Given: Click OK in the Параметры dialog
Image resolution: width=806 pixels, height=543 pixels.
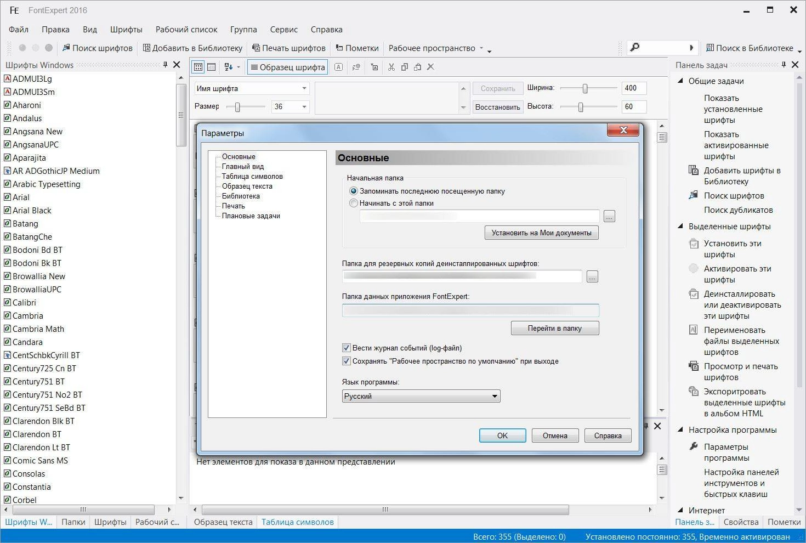Looking at the screenshot, I should click(x=503, y=435).
